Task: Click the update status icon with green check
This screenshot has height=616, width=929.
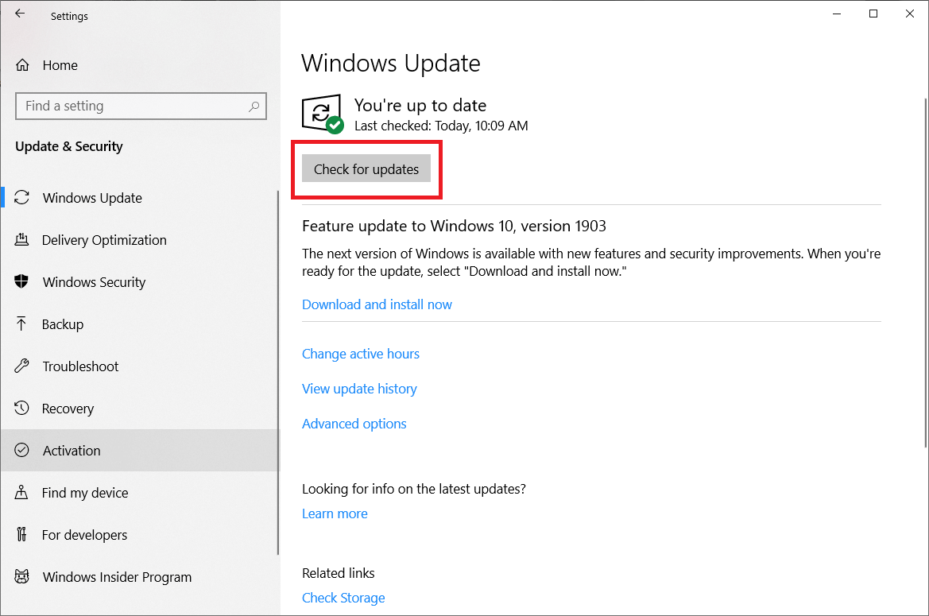Action: point(323,114)
